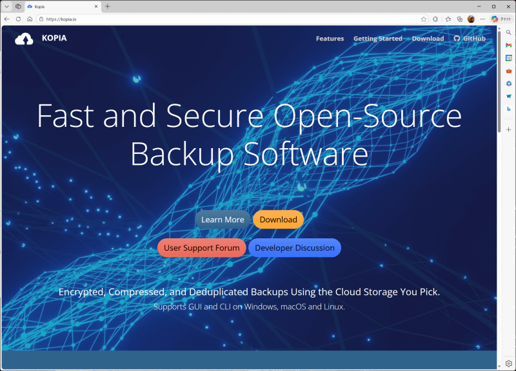Image resolution: width=516 pixels, height=371 pixels.
Task: Open the Getting Started navigation item
Action: coord(378,39)
